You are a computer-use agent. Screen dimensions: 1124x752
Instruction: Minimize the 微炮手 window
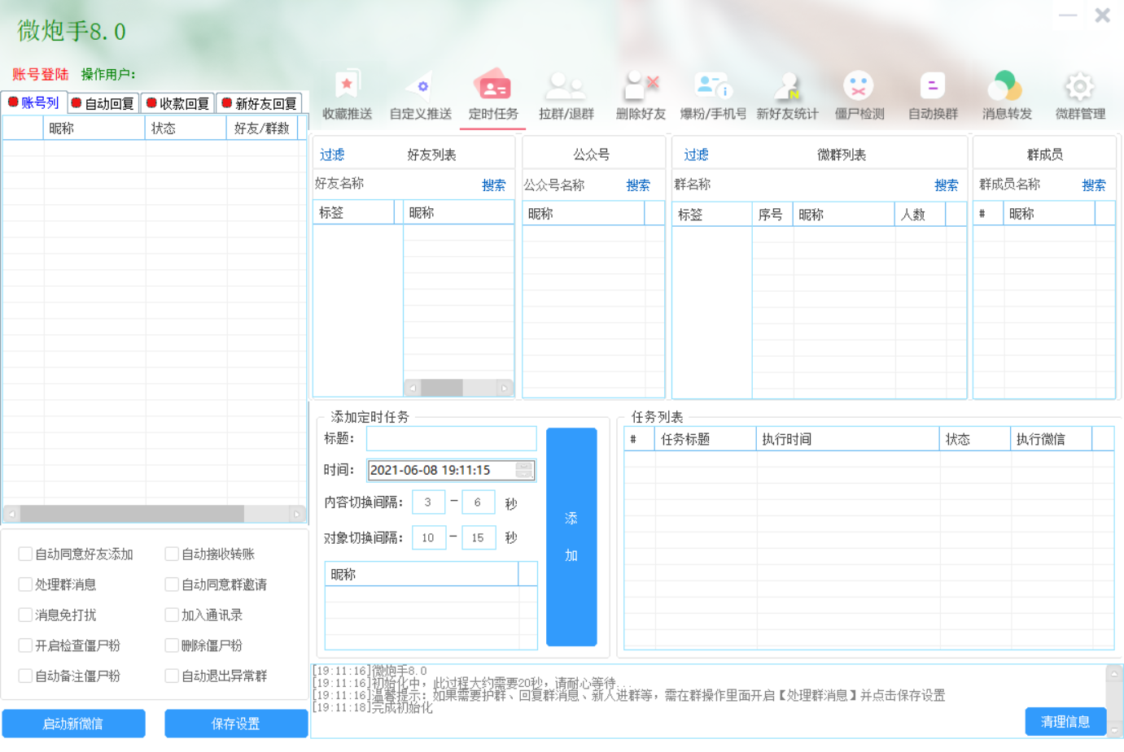(1068, 15)
